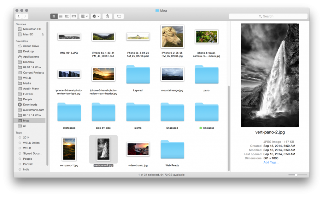Click the icon size slider
The height and width of the screenshot is (197, 323).
tap(297, 174)
